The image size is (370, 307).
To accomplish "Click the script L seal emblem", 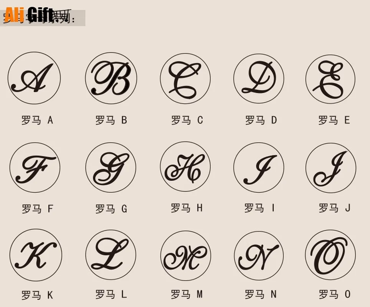I will tap(111, 255).
